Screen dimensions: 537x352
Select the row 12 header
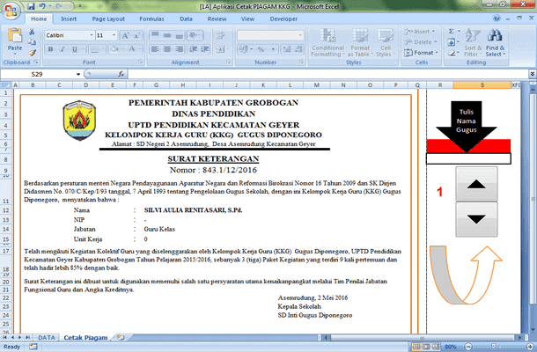click(x=6, y=210)
